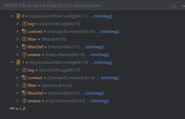Click toString() link for FilterDef@4321
The image size is (185, 119).
(x=95, y=93)
